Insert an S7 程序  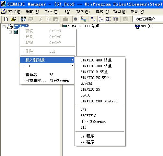pyautogui.click(x=100, y=136)
